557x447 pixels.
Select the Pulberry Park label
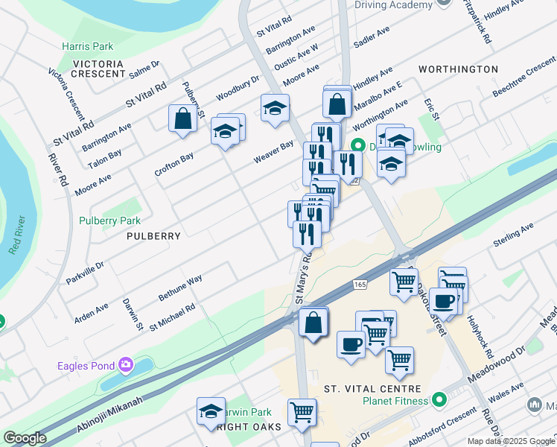coord(109,221)
